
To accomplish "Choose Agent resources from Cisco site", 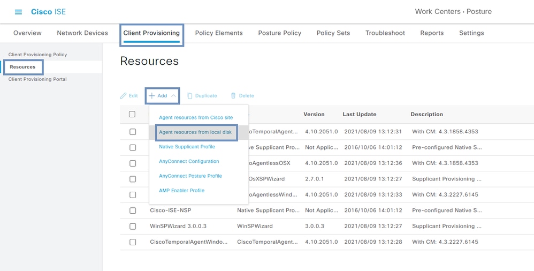I will (196, 118).
